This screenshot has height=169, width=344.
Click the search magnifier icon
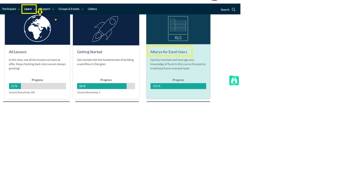coord(233,10)
